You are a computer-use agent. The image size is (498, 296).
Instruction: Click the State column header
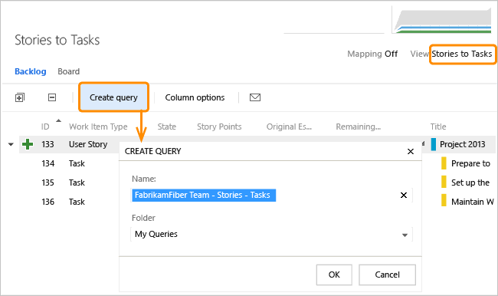pos(167,127)
